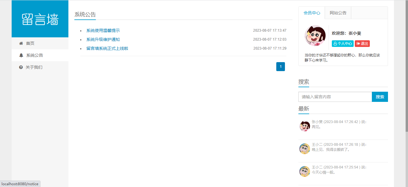Go to 个人中心 from the member panel

(343, 44)
